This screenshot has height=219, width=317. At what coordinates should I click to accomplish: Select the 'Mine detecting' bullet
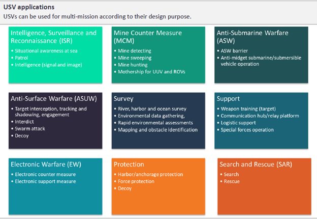pyautogui.click(x=135, y=51)
